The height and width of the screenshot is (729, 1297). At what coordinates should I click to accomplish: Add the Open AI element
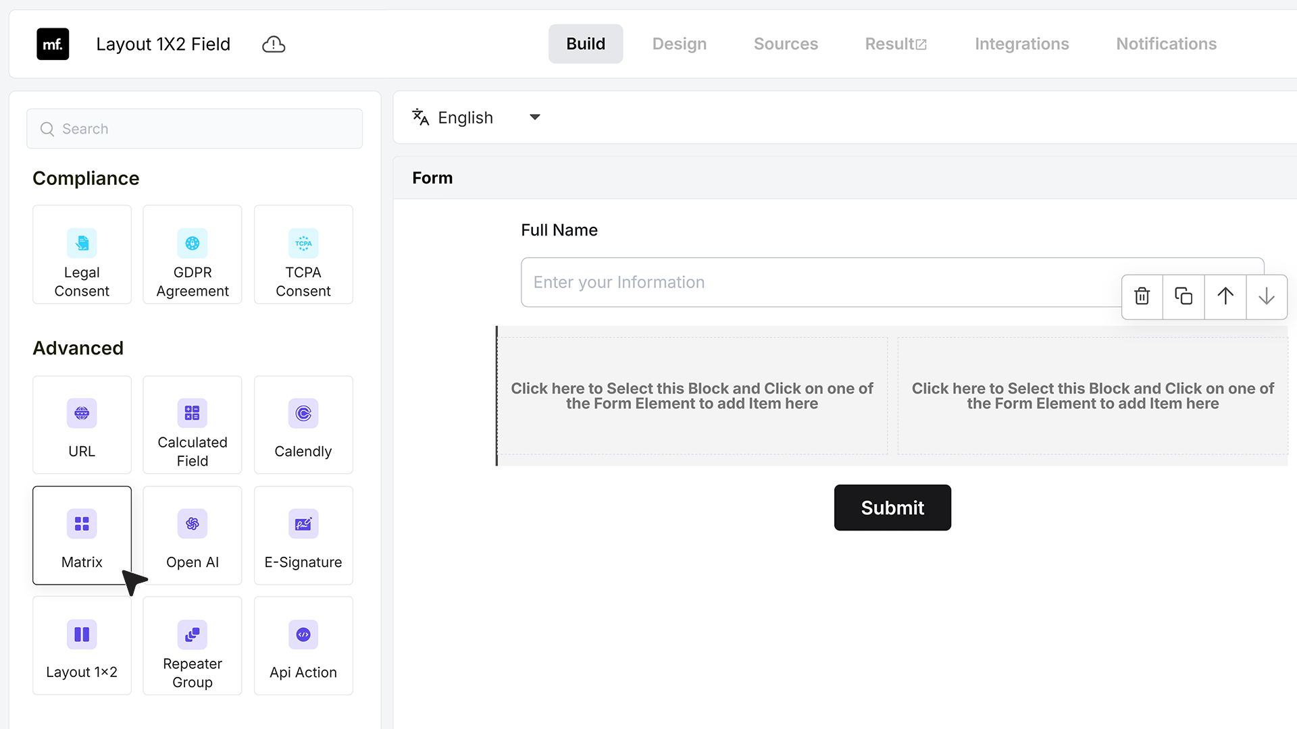(x=193, y=535)
